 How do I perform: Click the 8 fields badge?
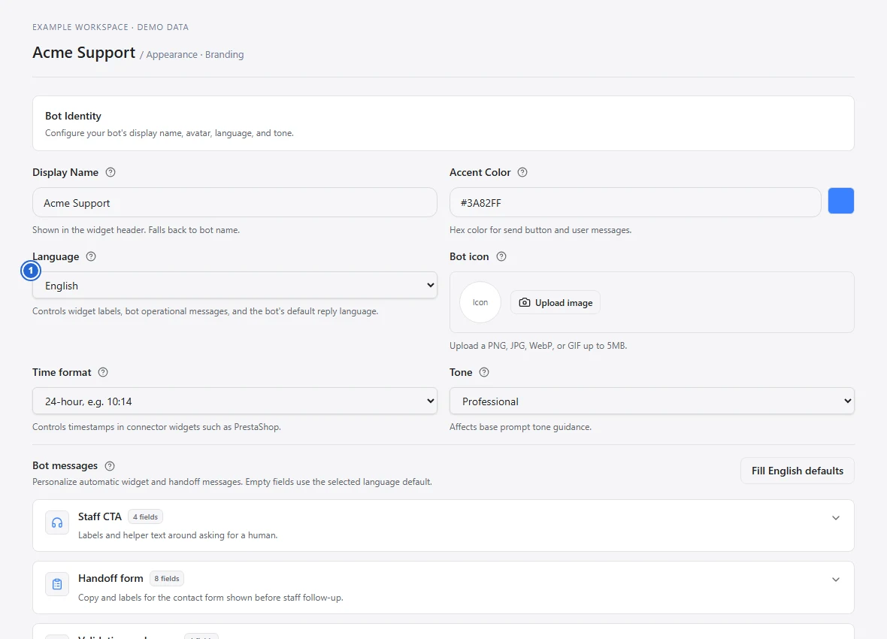tap(167, 578)
